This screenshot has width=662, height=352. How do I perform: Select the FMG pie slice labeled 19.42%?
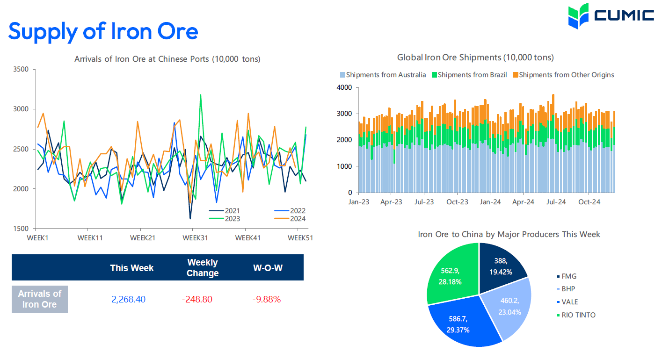point(500,269)
